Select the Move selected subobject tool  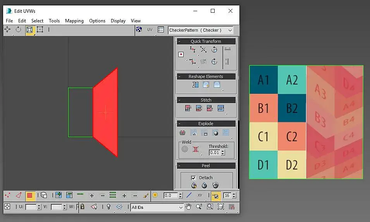tap(7, 29)
